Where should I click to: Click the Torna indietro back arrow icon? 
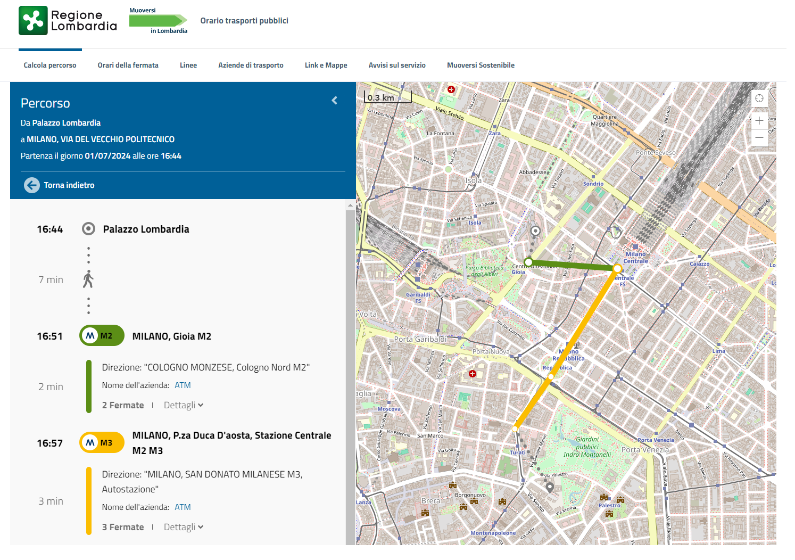(x=32, y=185)
